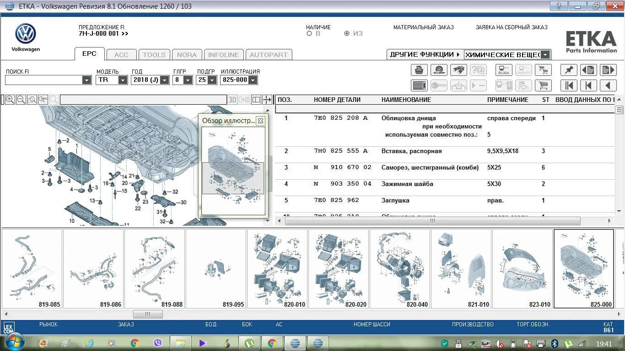The height and width of the screenshot is (351, 625).
Task: Click the thumbnail strip horizontal scrollbar handle
Action: coord(148,314)
